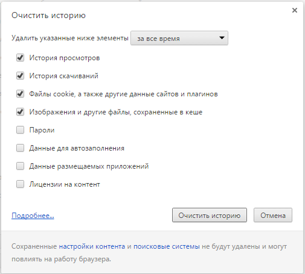Open настройки контента link
This screenshot has width=305, height=274.
click(x=92, y=246)
